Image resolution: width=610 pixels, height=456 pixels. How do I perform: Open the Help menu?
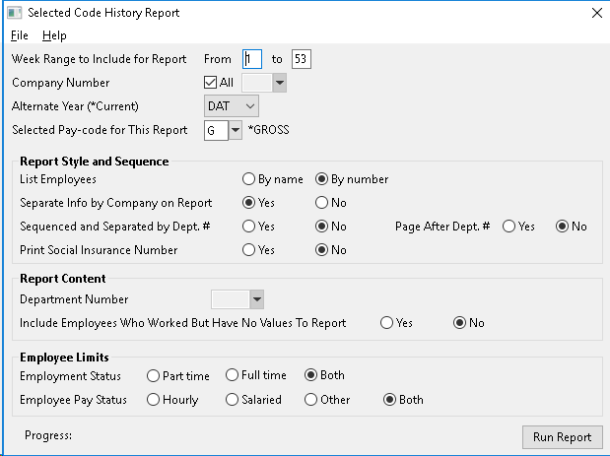(54, 35)
